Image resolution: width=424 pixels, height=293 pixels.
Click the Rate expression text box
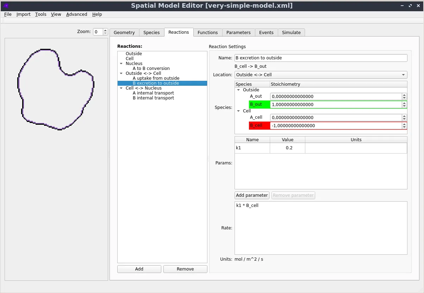point(321,228)
